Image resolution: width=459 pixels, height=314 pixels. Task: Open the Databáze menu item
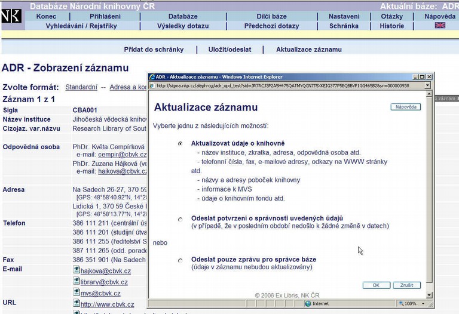183,16
